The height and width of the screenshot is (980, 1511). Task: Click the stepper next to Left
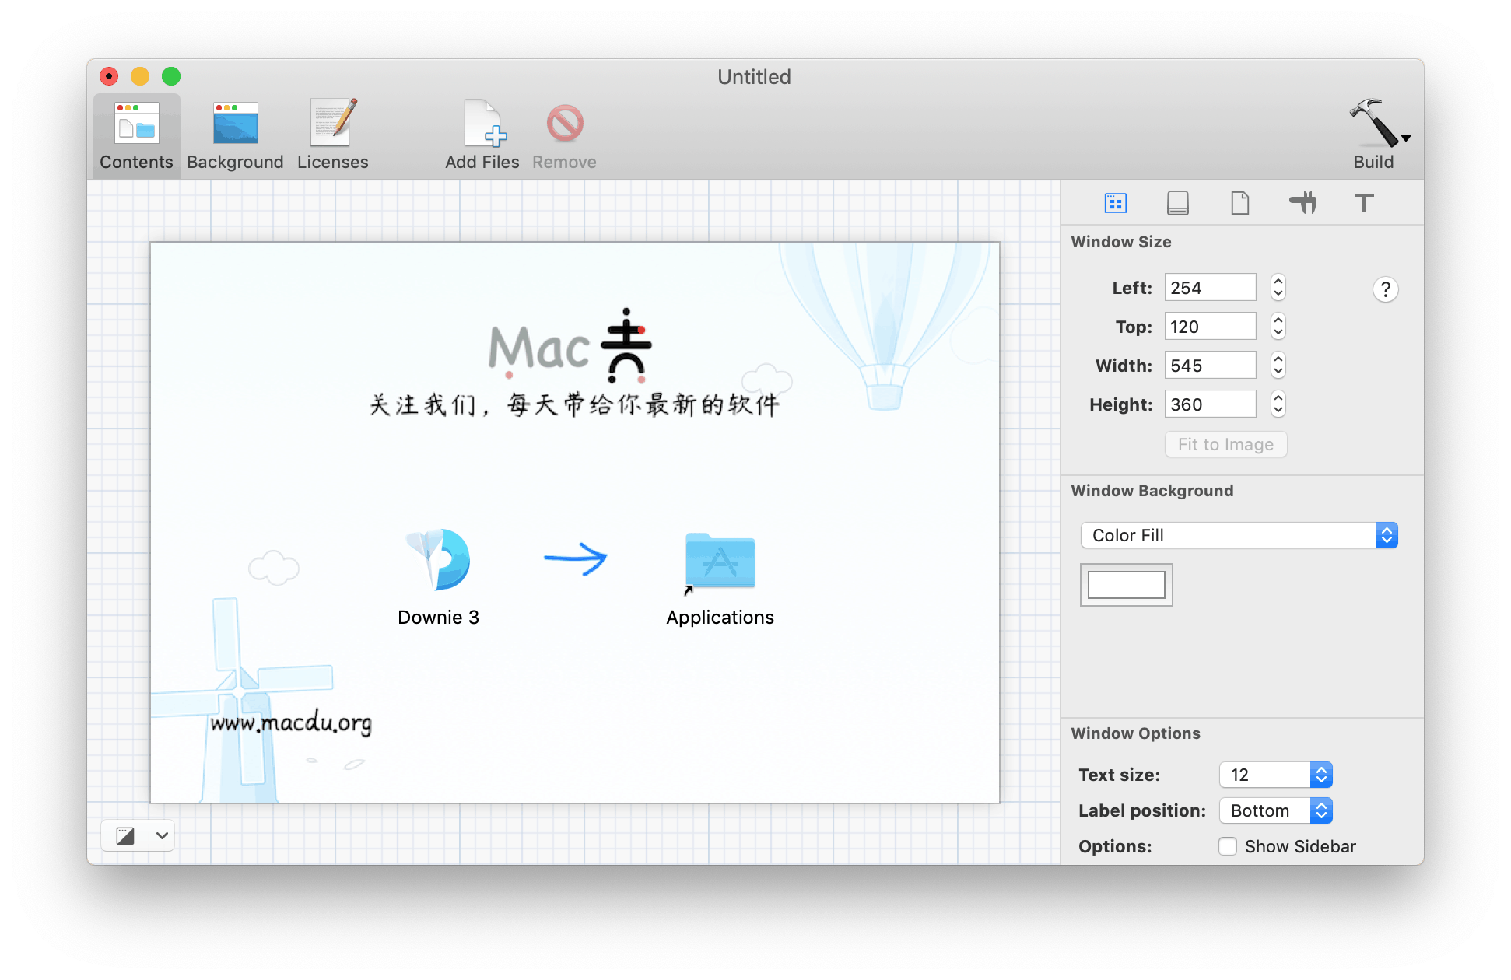tap(1278, 288)
